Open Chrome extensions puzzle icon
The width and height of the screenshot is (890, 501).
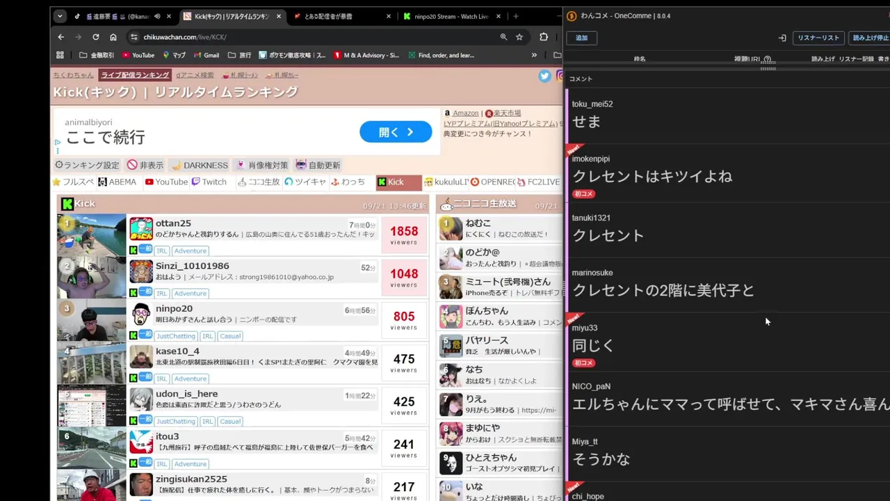click(x=544, y=37)
